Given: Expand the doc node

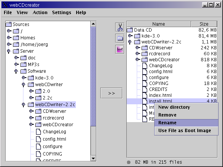Looking at the screenshot, I should tap(16, 58).
